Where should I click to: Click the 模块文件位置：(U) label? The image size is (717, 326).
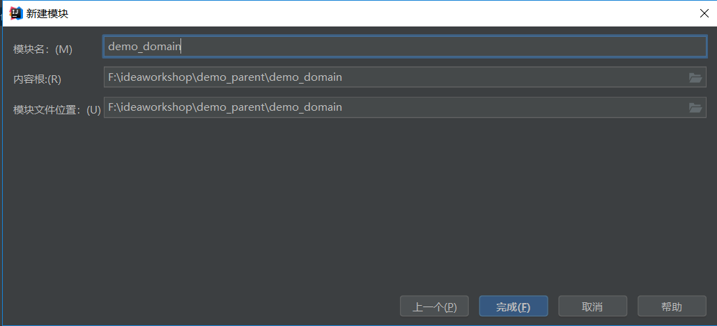[57, 110]
